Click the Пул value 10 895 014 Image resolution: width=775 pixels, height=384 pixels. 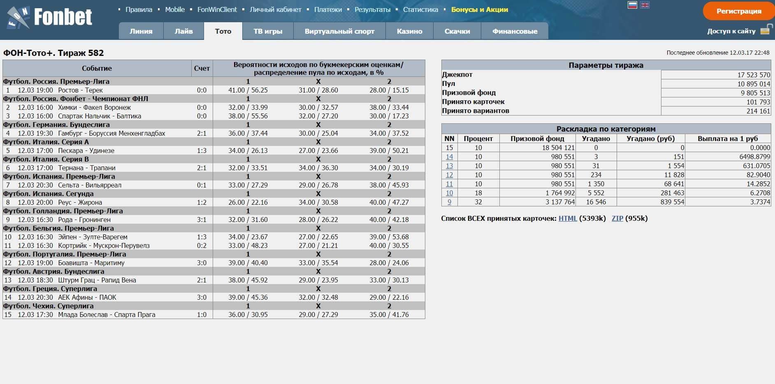click(x=754, y=84)
